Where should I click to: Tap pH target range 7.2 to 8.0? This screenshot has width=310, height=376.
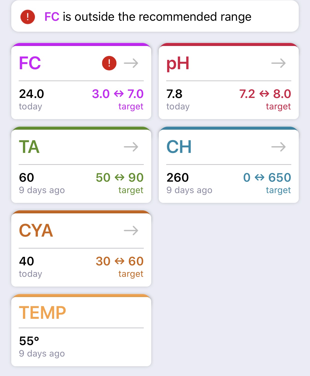[265, 94]
